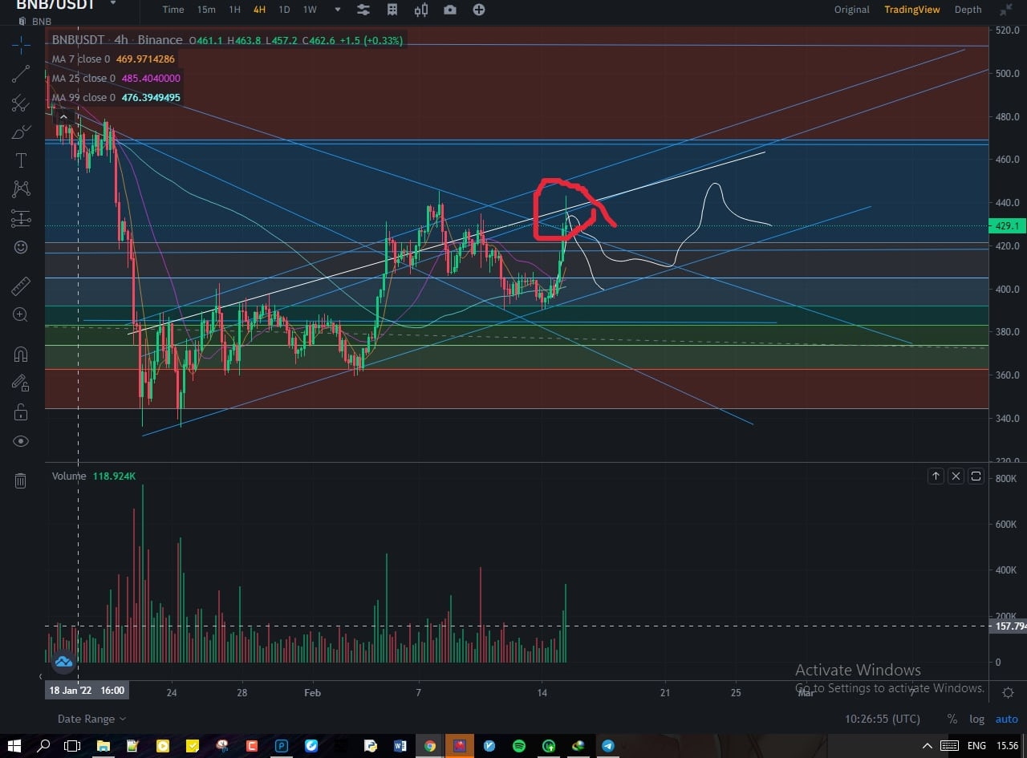Open chart settings gear near time axis
1027x758 pixels.
pyautogui.click(x=1009, y=693)
